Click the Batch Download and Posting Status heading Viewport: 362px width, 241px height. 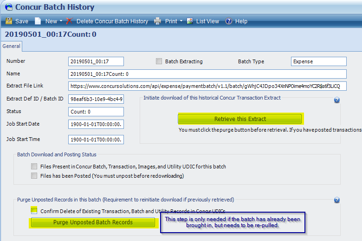coord(57,154)
